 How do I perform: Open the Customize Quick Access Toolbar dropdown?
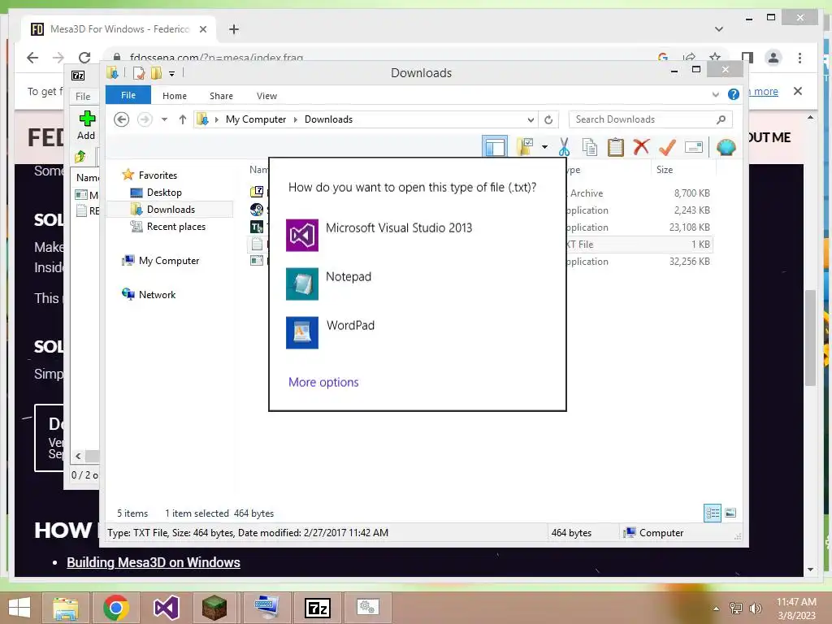click(172, 74)
